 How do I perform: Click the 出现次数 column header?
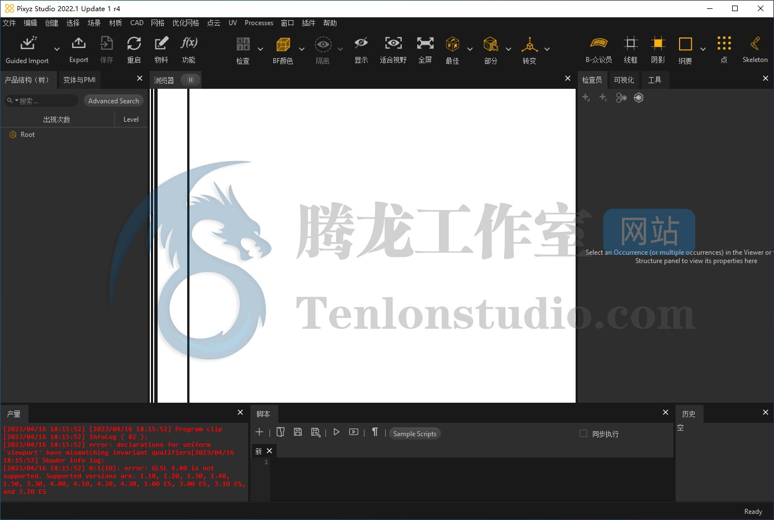coord(57,120)
